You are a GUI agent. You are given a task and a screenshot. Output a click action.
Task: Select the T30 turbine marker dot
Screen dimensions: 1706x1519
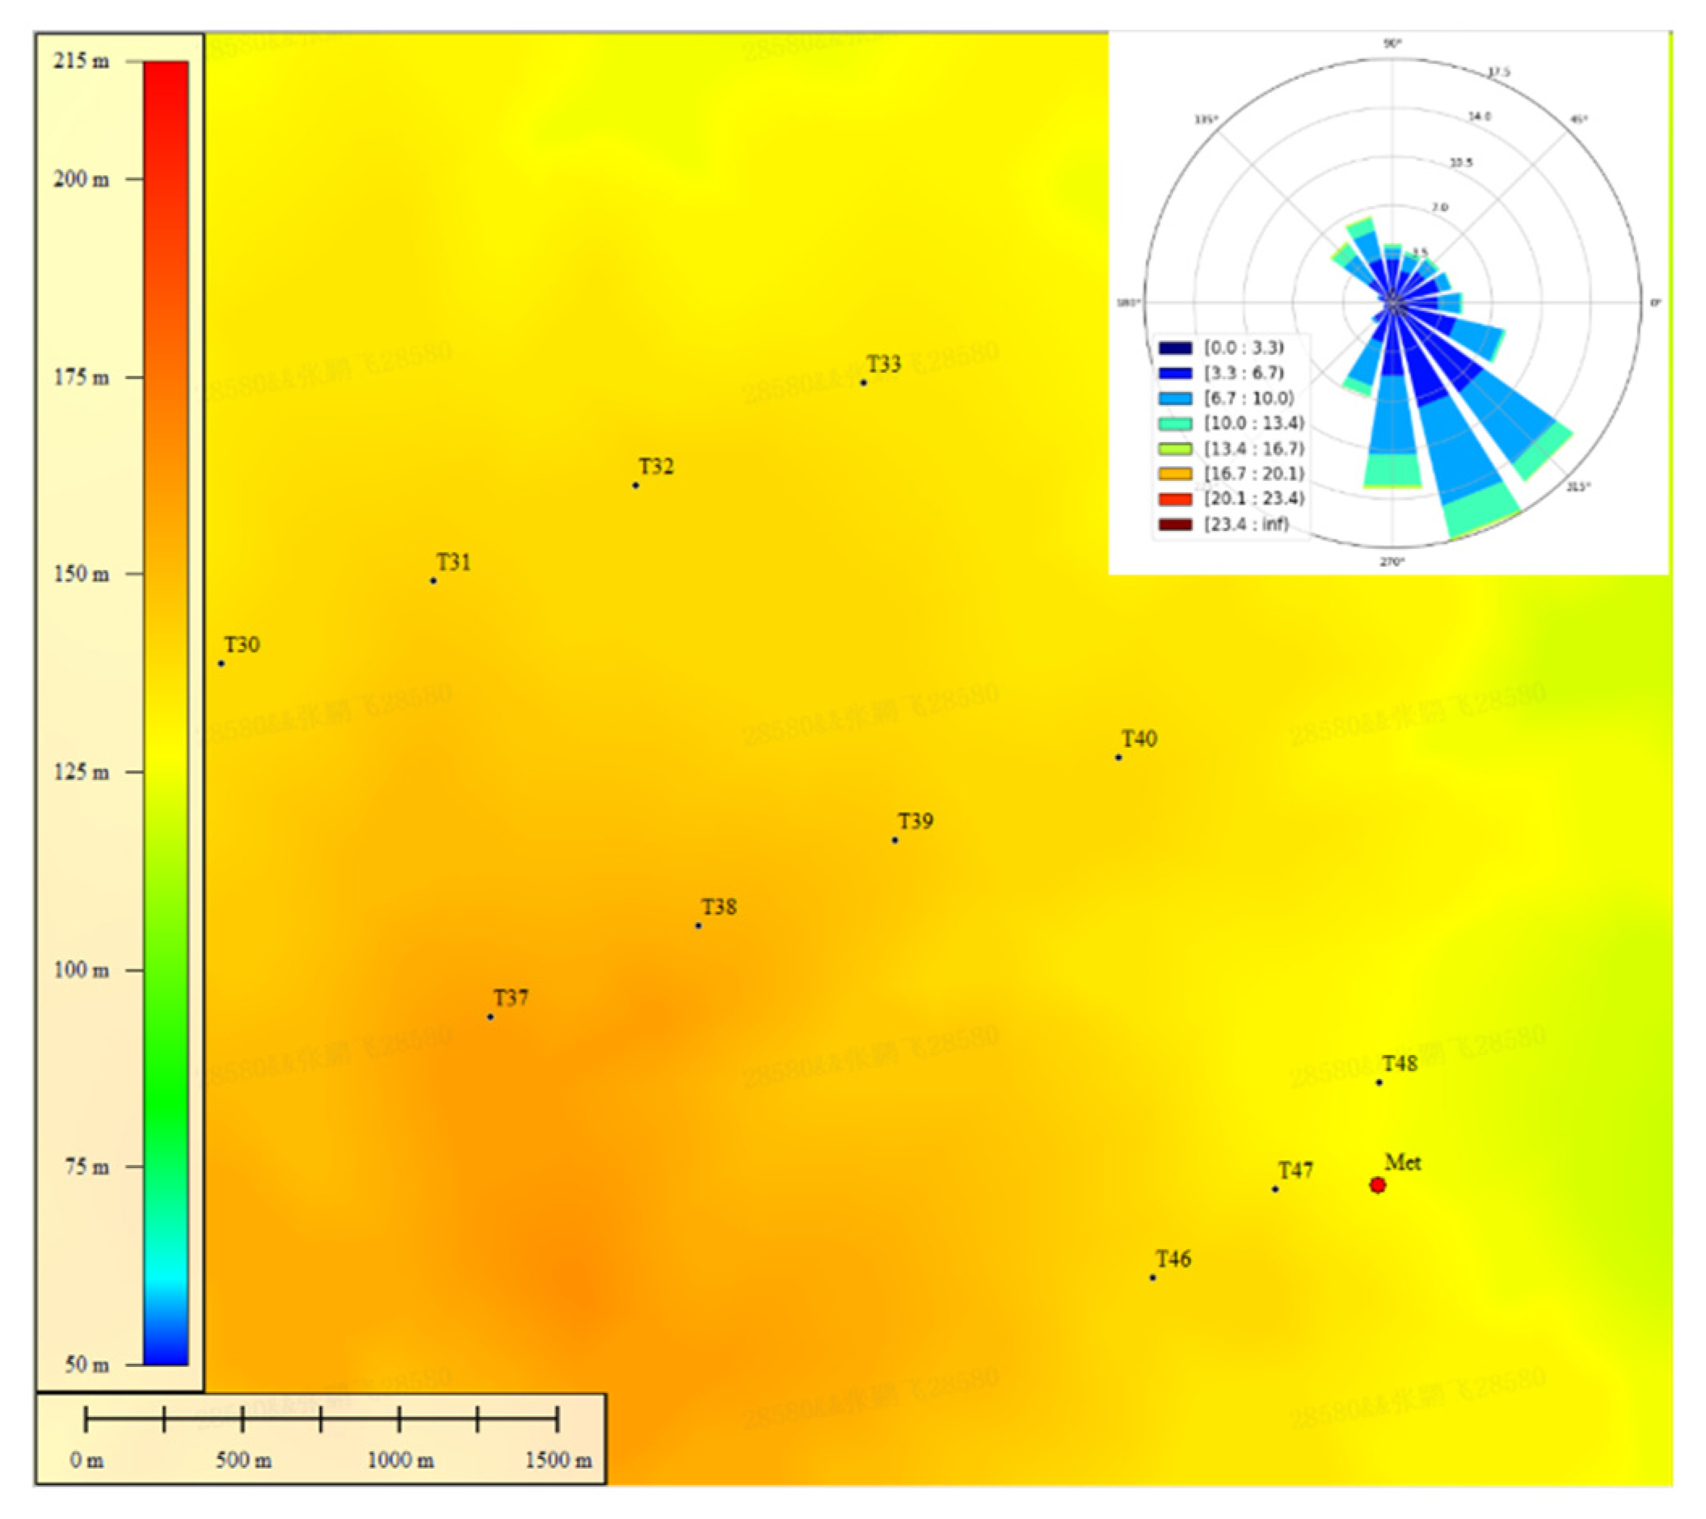(221, 664)
